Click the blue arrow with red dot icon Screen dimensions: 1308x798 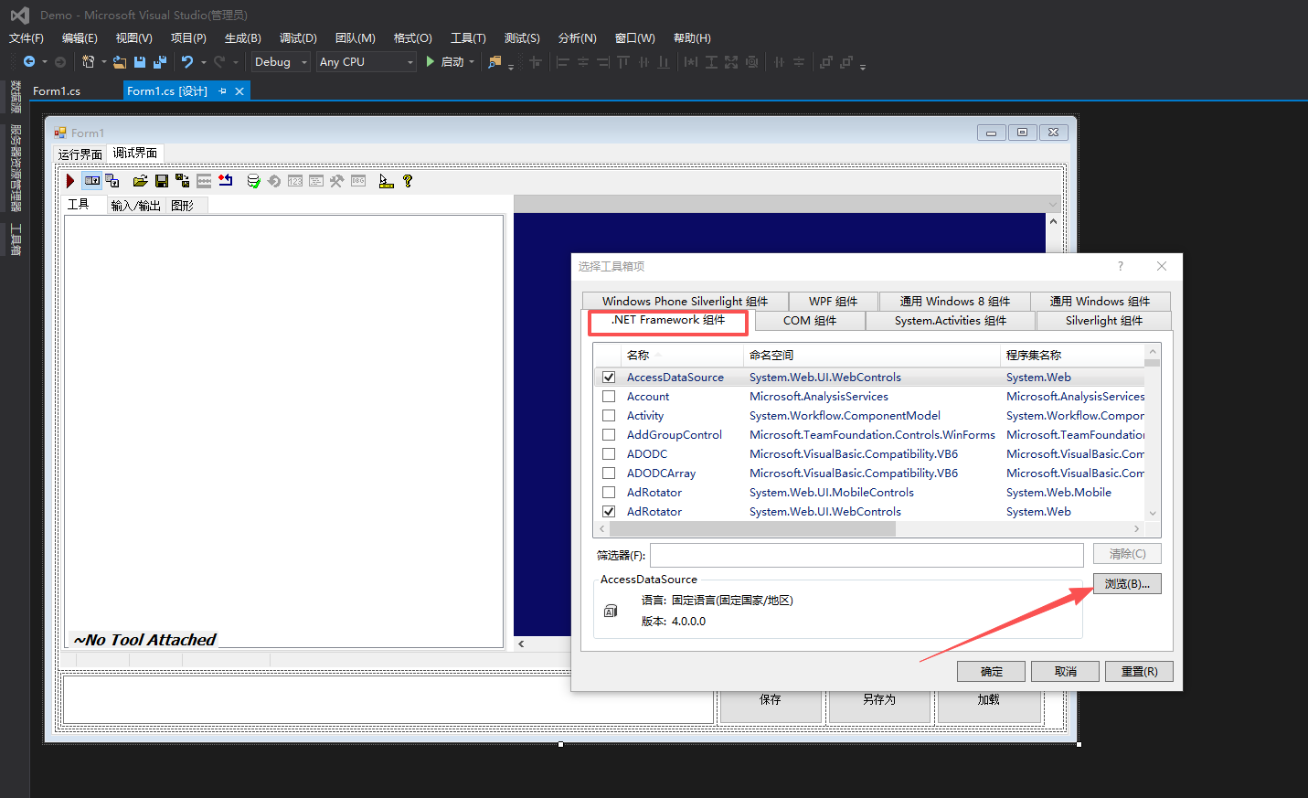pyautogui.click(x=226, y=181)
